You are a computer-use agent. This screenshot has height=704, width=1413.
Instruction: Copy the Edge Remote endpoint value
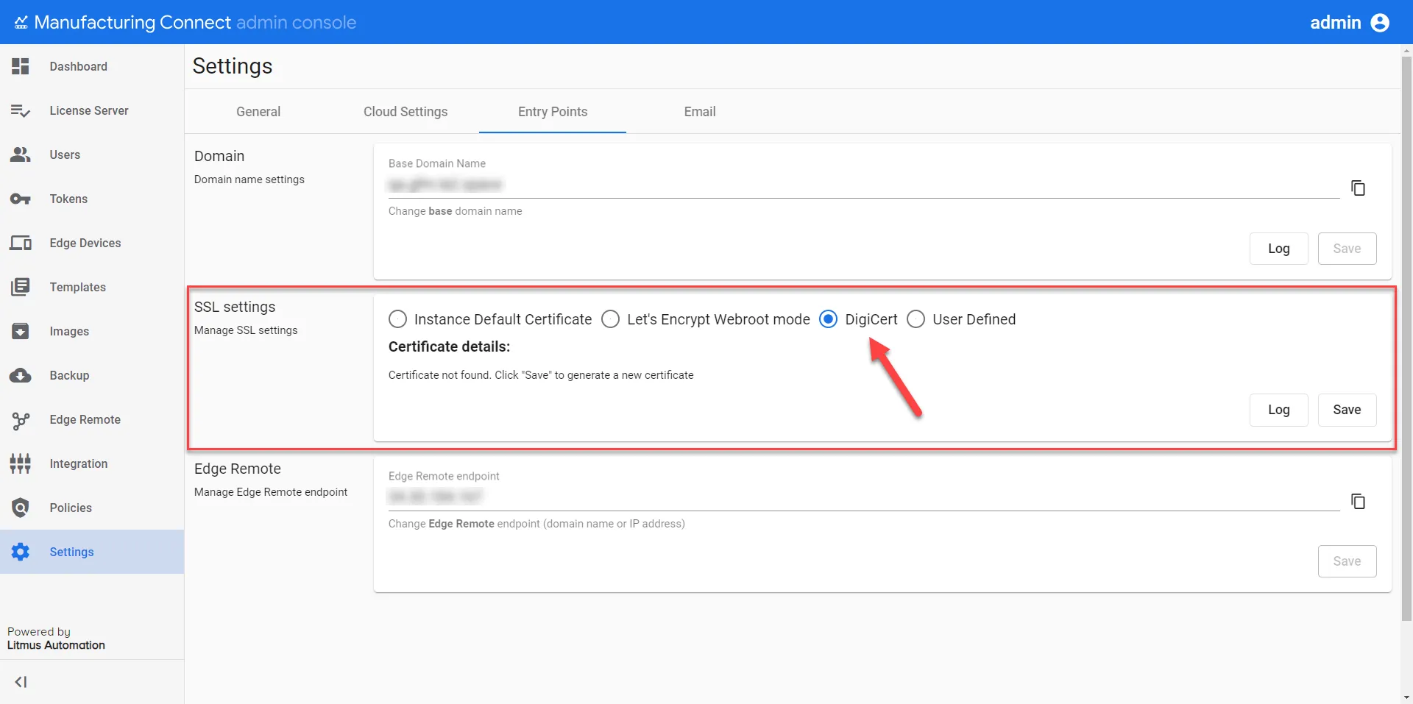point(1359,501)
